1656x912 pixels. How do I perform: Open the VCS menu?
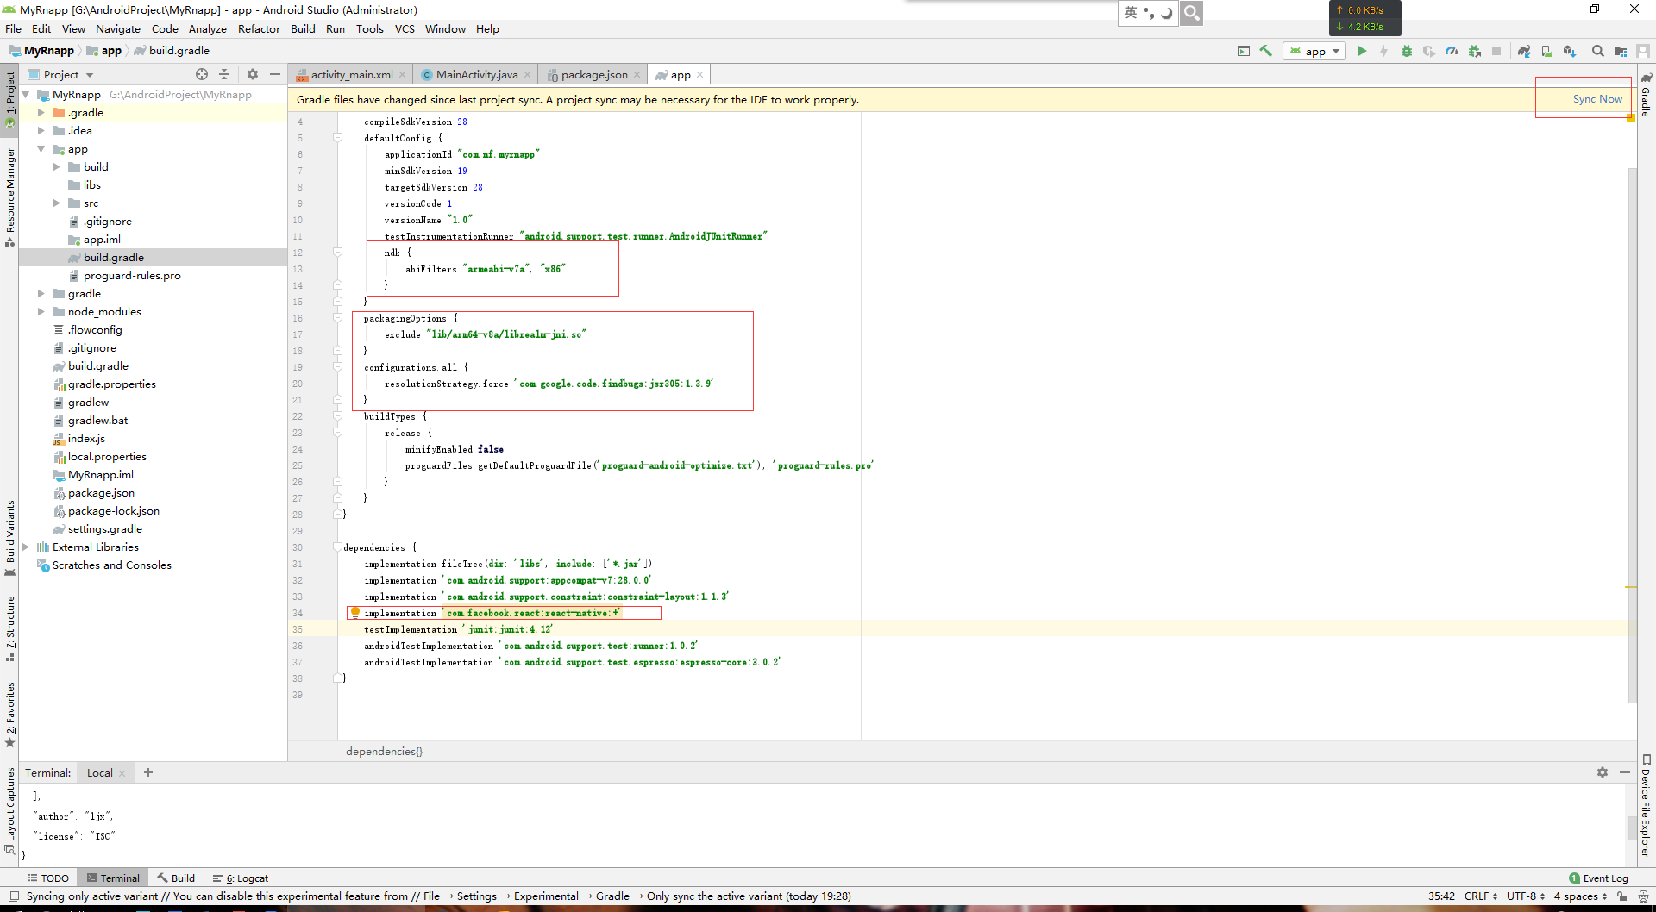(405, 29)
